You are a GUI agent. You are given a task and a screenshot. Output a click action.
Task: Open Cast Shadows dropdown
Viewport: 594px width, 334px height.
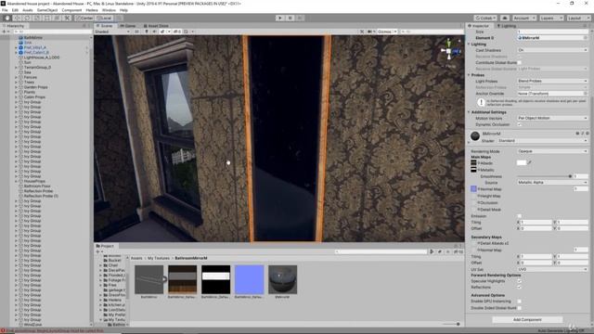click(553, 50)
